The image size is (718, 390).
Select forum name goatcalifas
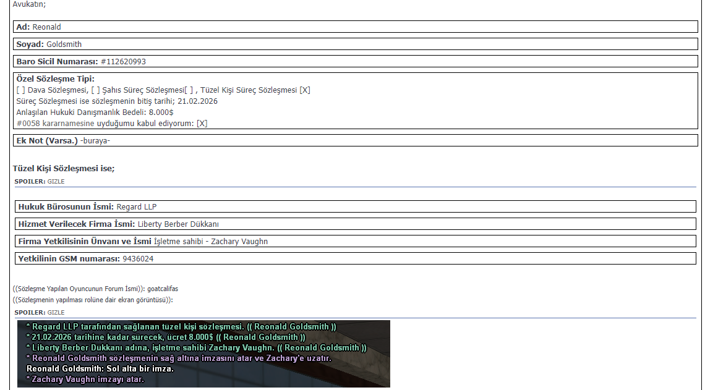163,289
